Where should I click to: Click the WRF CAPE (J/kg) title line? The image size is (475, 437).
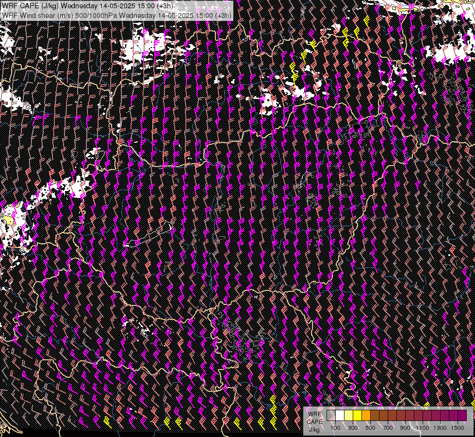[x=87, y=5]
